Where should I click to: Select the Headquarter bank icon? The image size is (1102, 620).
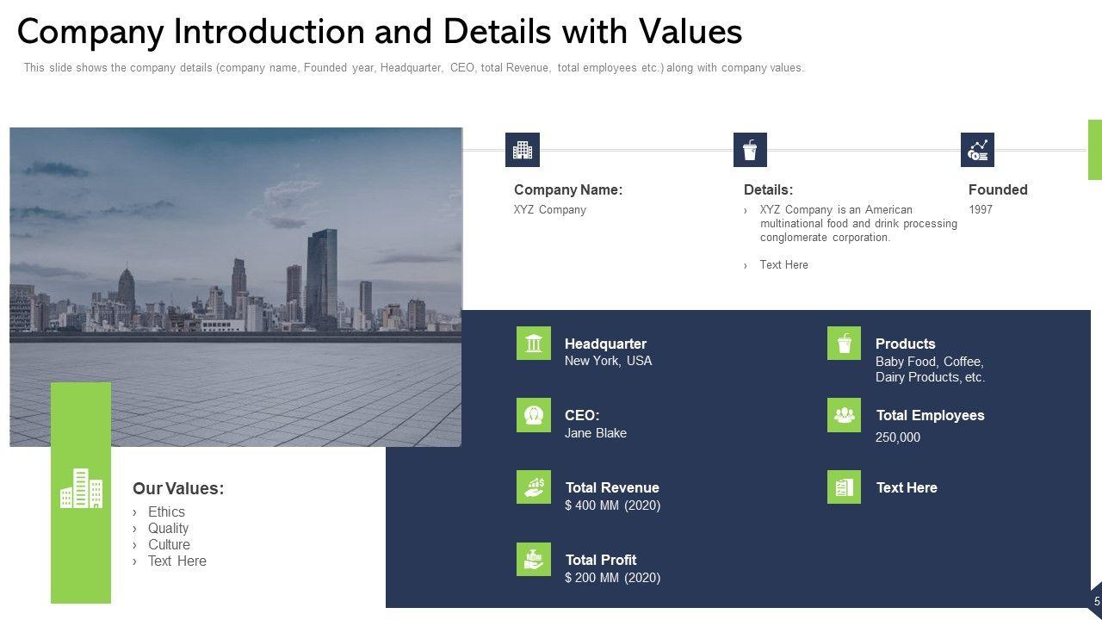(534, 344)
